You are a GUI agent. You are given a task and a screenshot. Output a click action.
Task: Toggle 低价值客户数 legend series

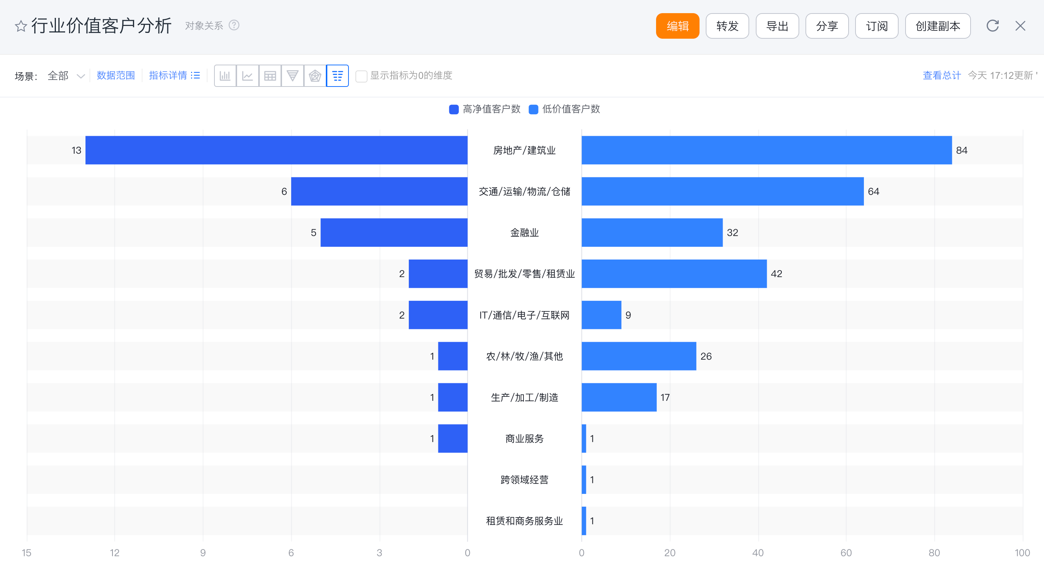click(x=564, y=109)
